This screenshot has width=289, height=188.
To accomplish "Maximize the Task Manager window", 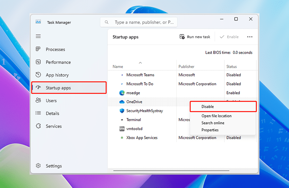I will (236, 19).
